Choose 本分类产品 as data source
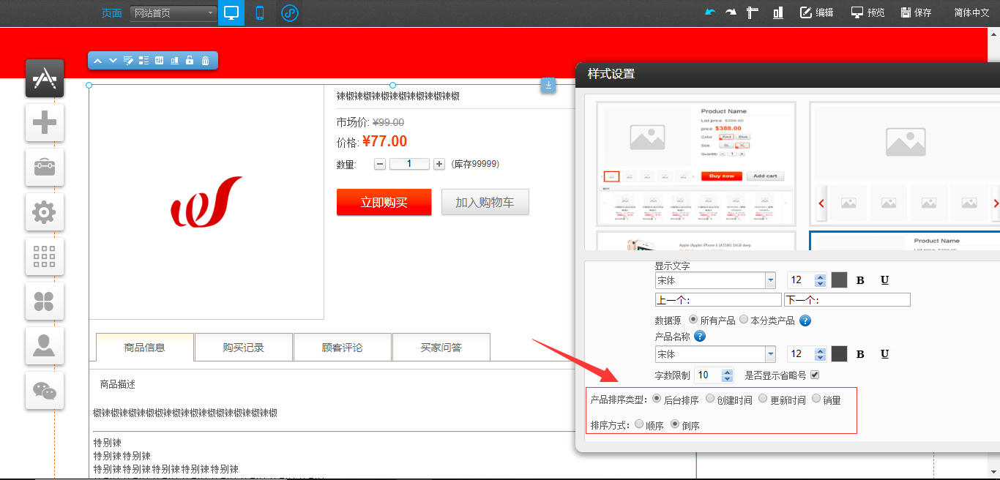The height and width of the screenshot is (480, 1000). click(x=744, y=320)
